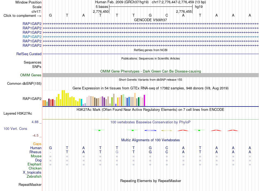
Task: Click the cyan bar in the GTEx chart
Action: click(x=81, y=102)
